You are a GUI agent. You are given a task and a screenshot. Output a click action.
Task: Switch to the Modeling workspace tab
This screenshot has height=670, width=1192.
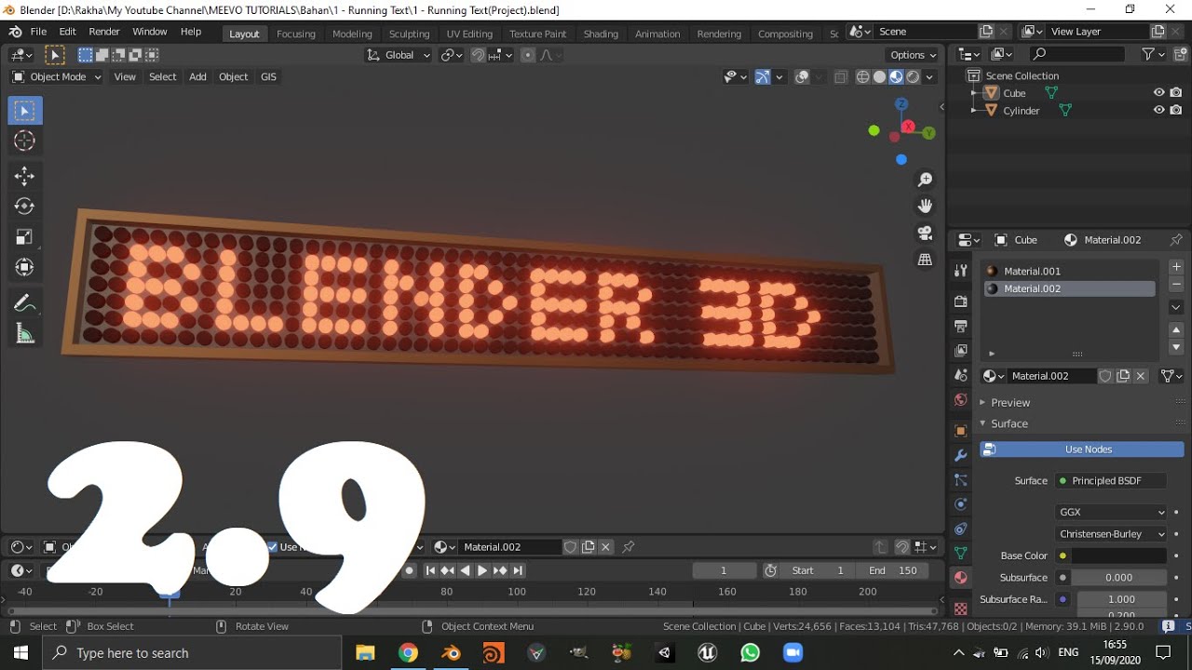(352, 33)
